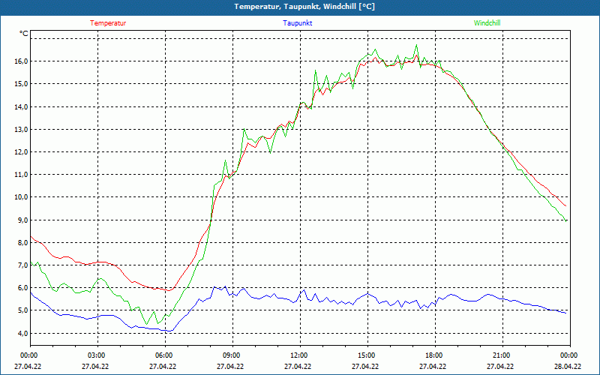Click the 18:00 time axis label

(433, 355)
